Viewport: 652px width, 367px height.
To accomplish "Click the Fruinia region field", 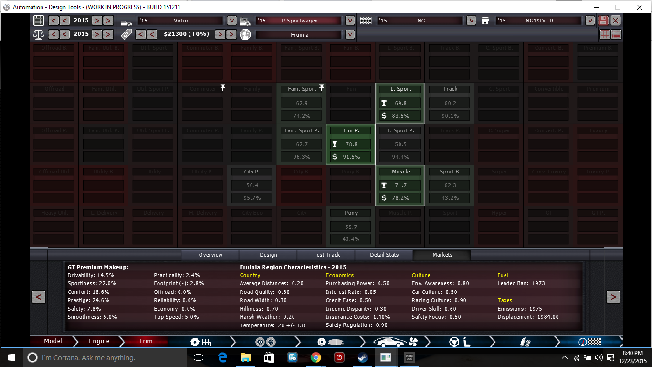I will (299, 34).
